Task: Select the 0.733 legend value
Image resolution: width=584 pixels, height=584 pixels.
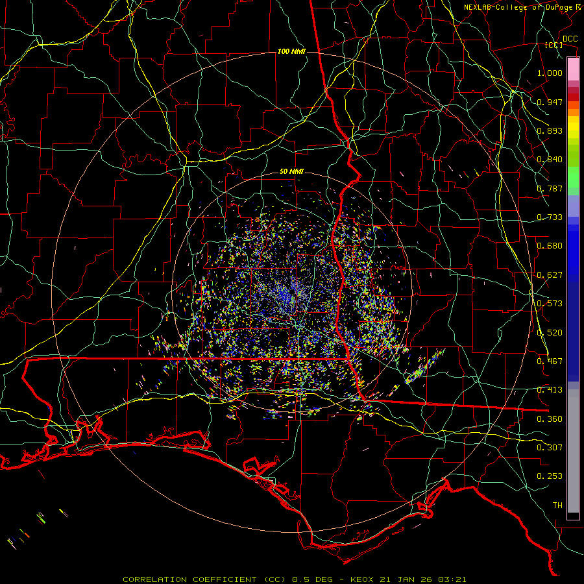Action: 550,217
